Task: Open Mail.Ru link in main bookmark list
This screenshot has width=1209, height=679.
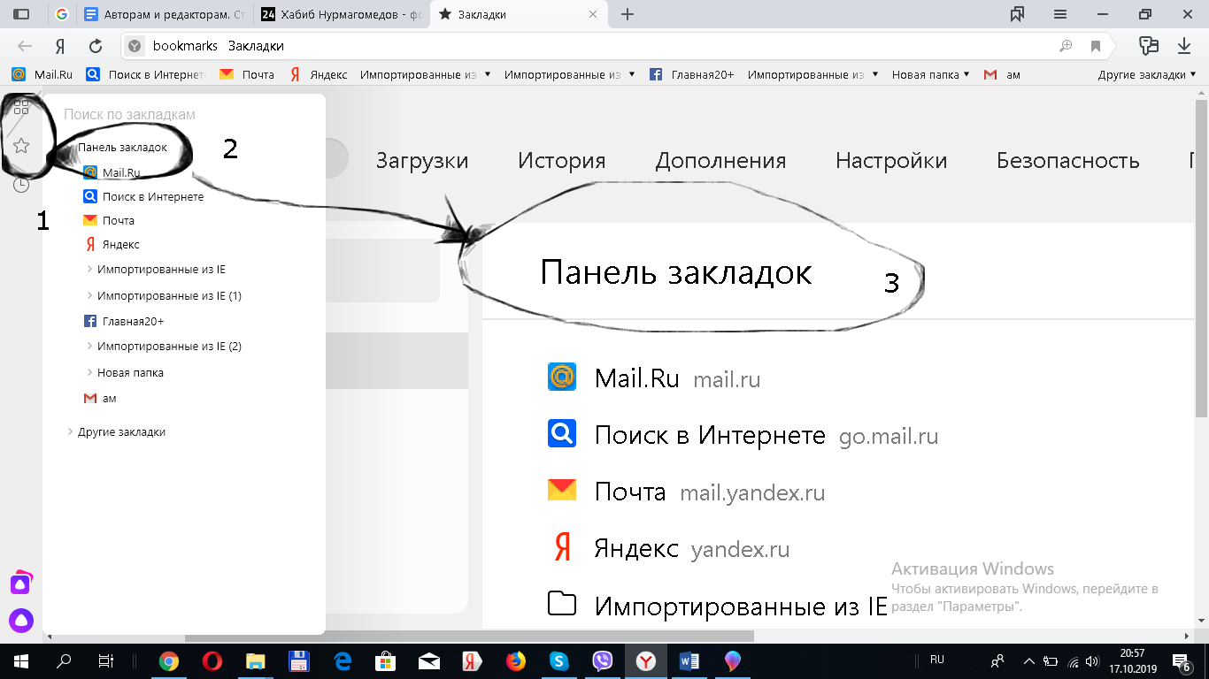Action: (x=637, y=378)
